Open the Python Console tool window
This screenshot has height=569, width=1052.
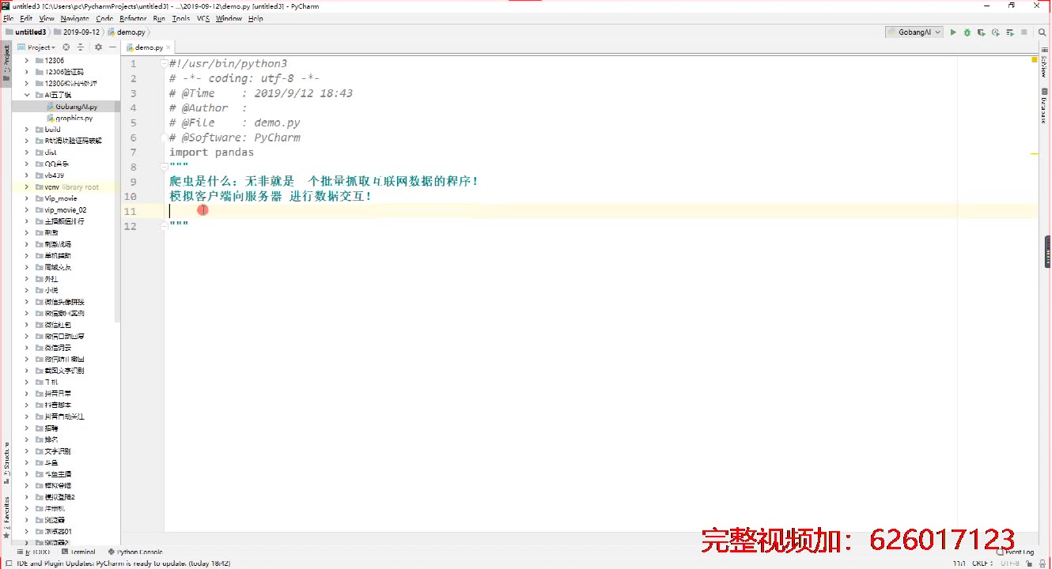[135, 552]
